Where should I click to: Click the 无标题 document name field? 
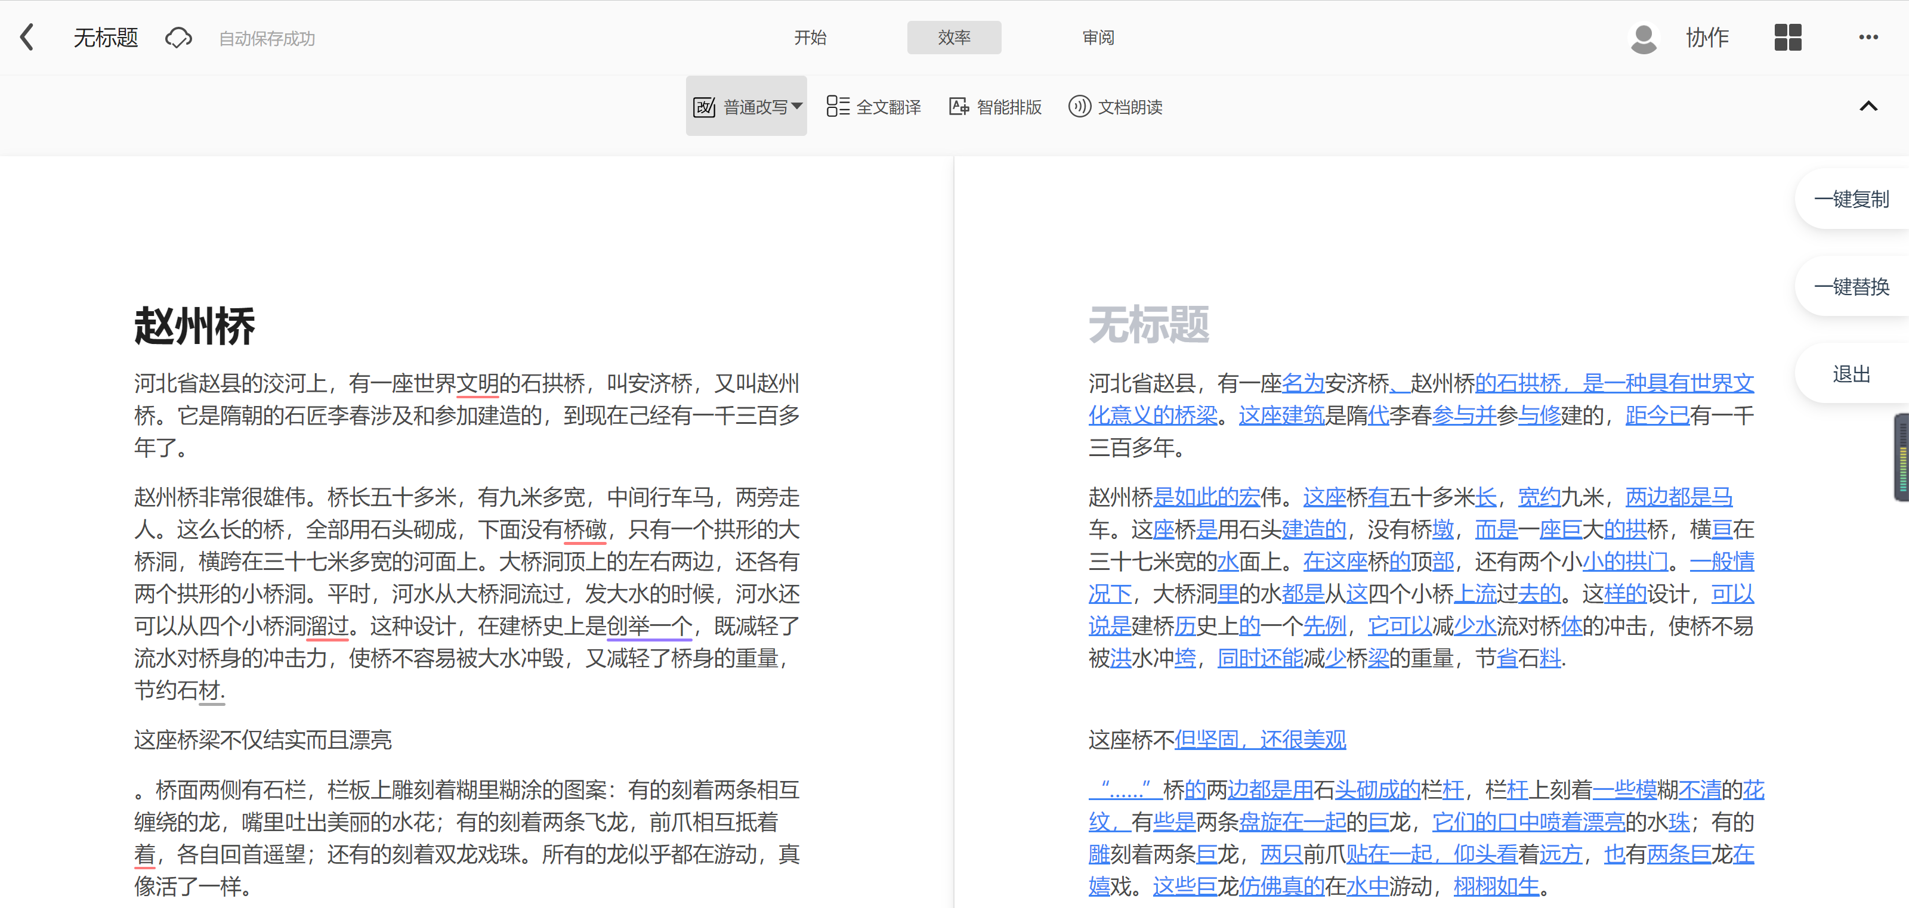point(106,38)
